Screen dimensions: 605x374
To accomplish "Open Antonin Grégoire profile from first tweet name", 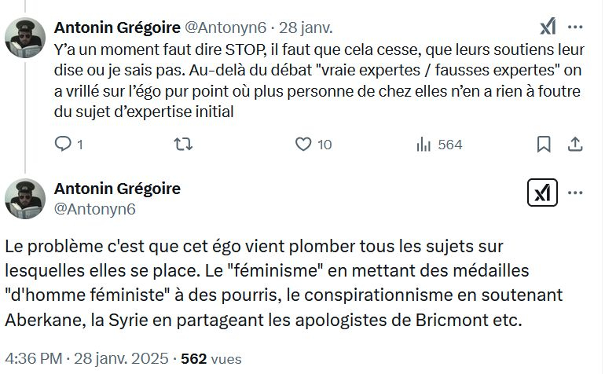I will point(116,27).
